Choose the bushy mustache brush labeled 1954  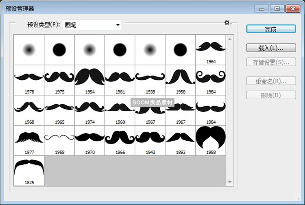(89, 80)
